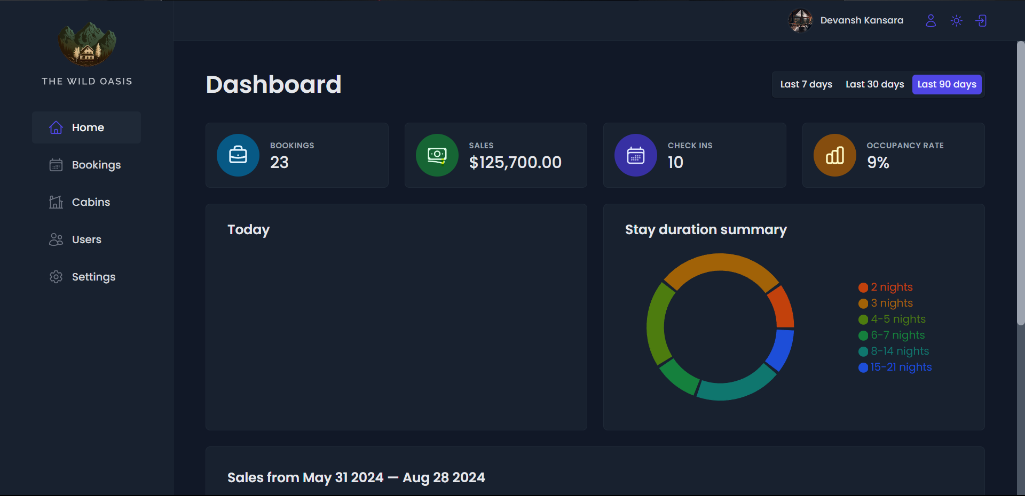
Task: Select the Last 7 days filter
Action: (x=806, y=84)
